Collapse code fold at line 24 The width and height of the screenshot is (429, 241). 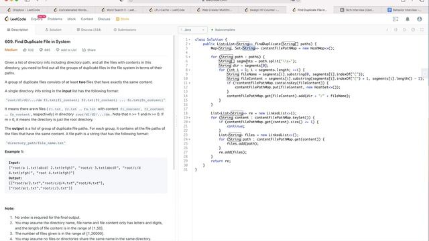tap(190, 139)
